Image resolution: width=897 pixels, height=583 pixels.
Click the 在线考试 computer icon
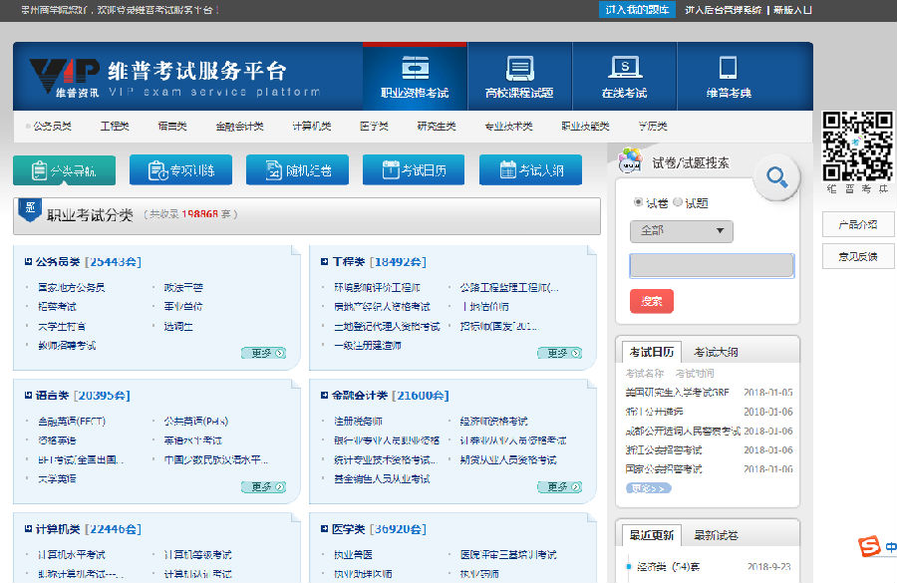[x=626, y=65]
